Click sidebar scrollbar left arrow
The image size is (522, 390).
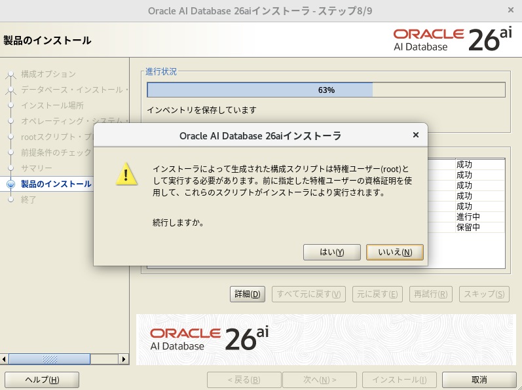[x=4, y=359]
